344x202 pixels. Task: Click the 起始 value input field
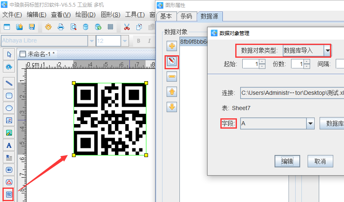pyautogui.click(x=251, y=64)
